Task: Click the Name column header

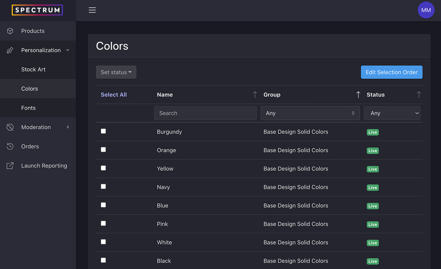Action: 165,95
